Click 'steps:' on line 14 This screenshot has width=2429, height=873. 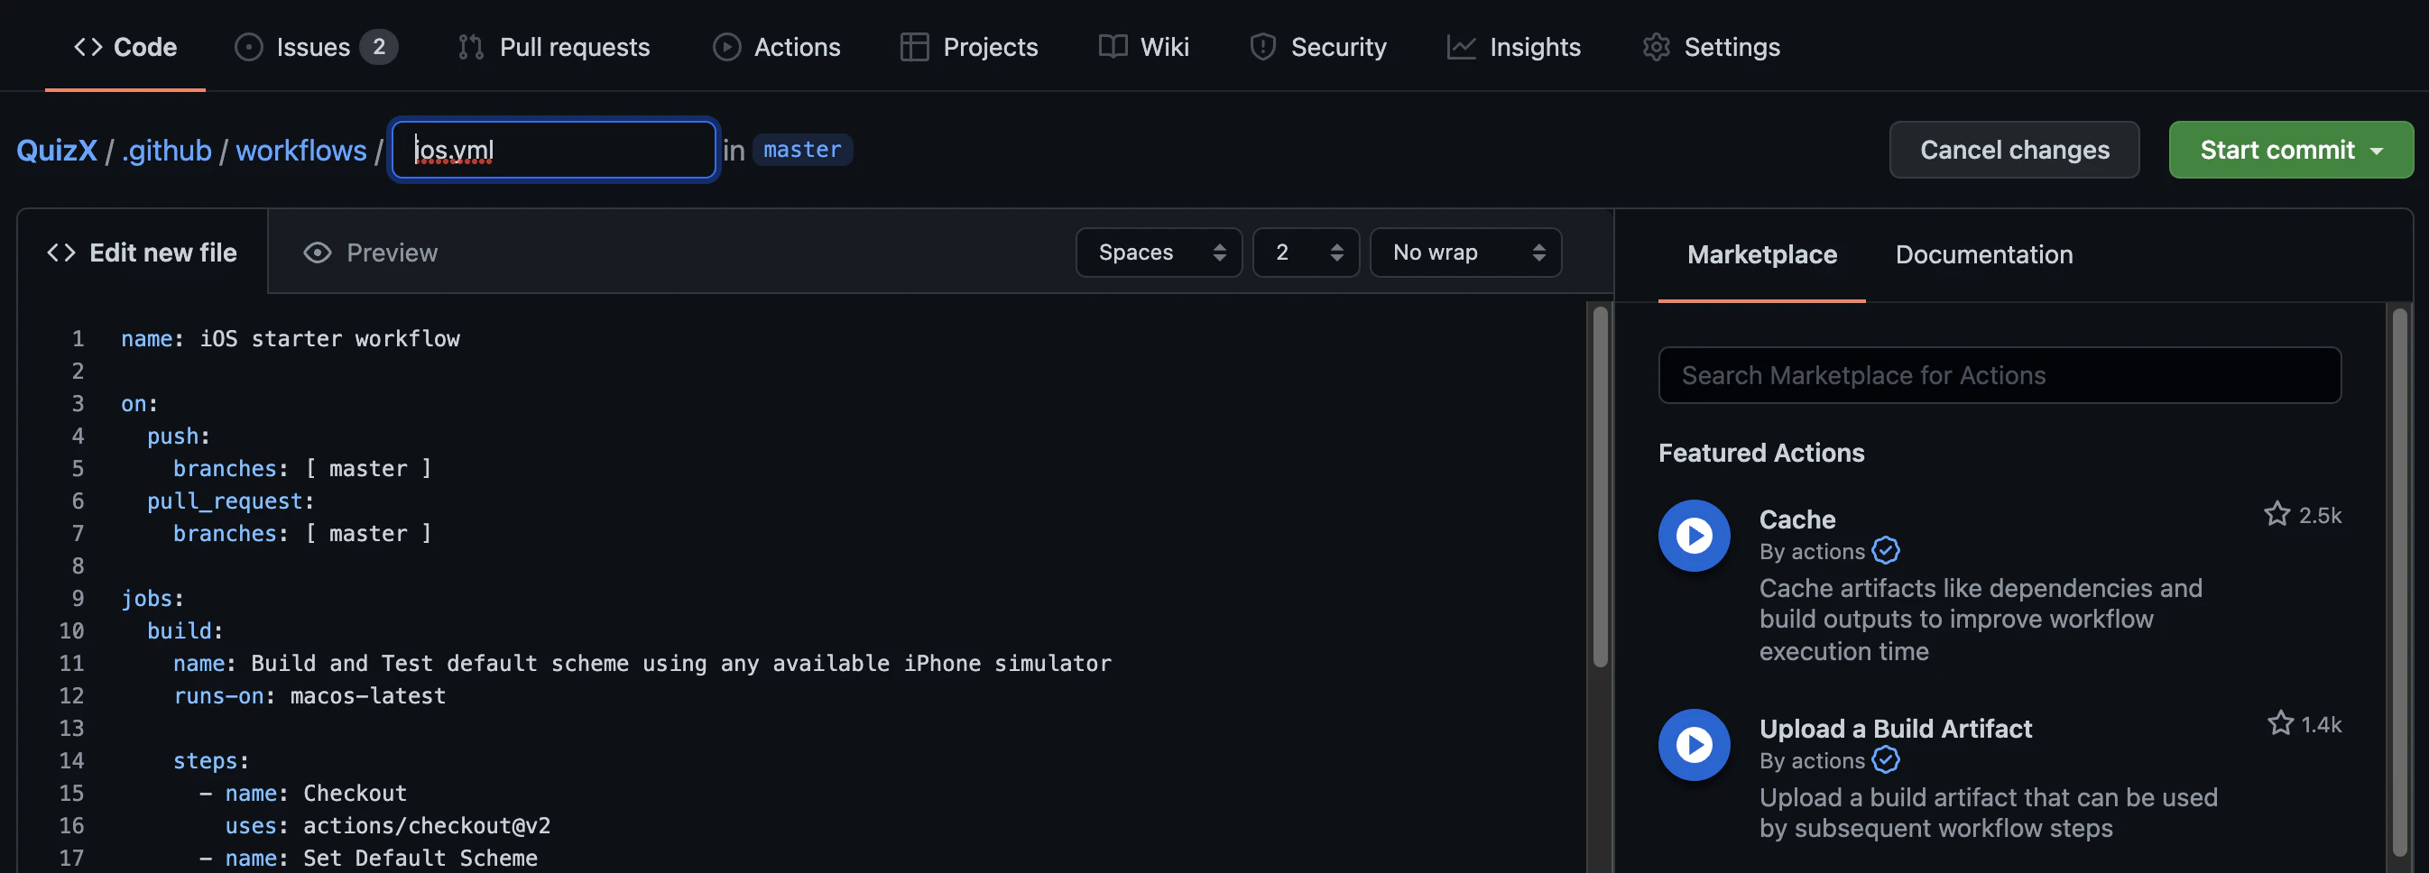(x=210, y=760)
